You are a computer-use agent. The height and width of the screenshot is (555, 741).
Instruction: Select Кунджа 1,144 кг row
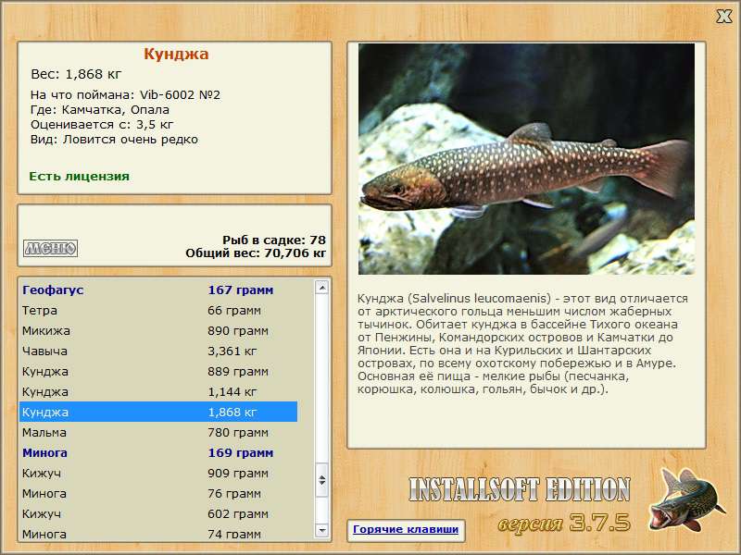(x=158, y=391)
